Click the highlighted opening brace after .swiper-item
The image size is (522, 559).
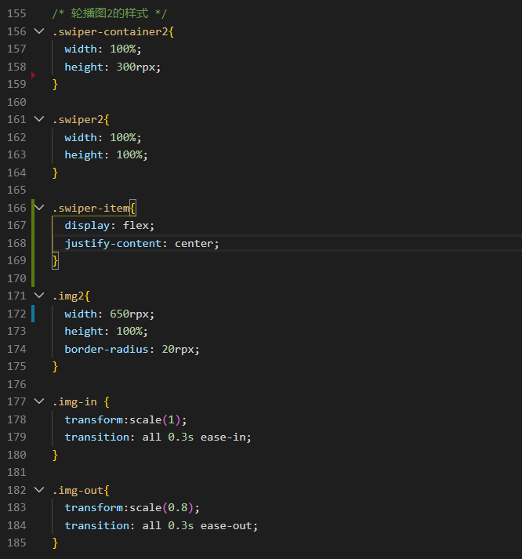[x=132, y=208]
